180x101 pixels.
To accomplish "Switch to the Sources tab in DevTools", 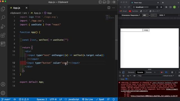I will tap(149, 72).
